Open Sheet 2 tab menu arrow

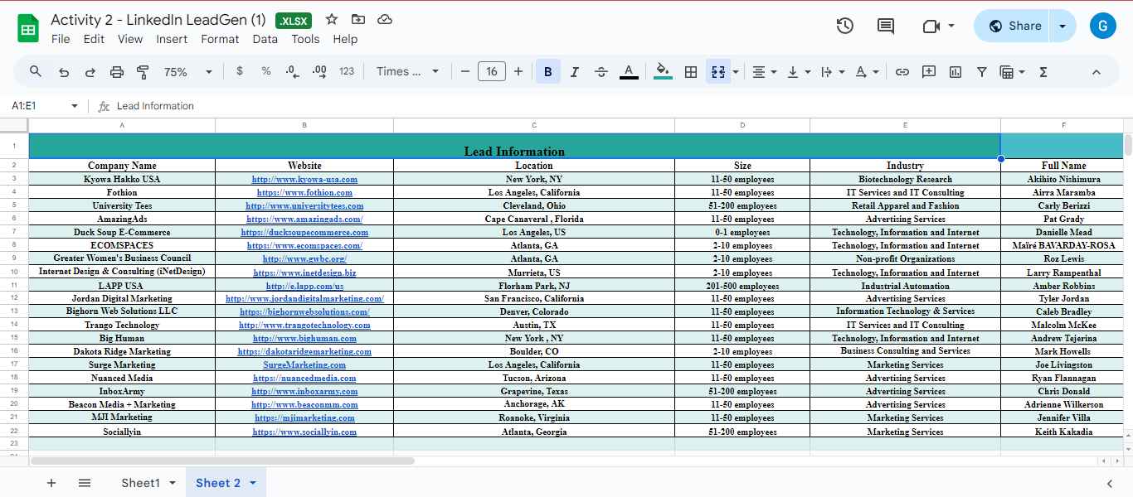(x=253, y=483)
